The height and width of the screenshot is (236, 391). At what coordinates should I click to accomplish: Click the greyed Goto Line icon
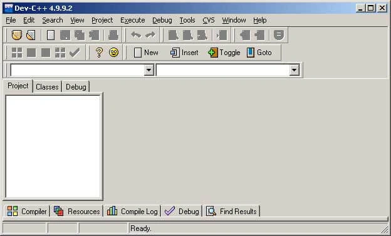(222, 35)
